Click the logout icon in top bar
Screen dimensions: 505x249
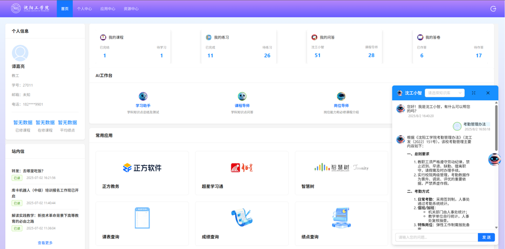493,8
